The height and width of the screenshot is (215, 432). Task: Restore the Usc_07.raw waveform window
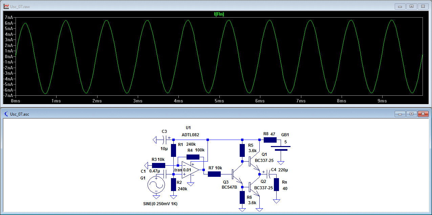[411, 6]
